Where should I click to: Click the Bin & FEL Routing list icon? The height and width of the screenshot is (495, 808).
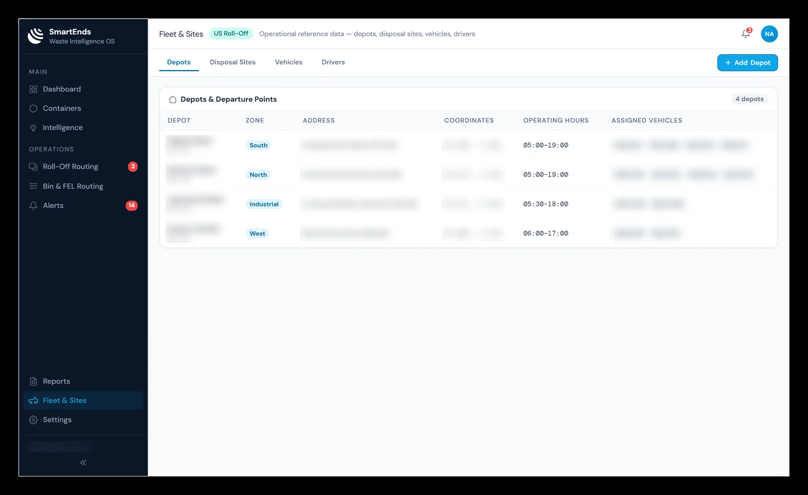pyautogui.click(x=33, y=186)
